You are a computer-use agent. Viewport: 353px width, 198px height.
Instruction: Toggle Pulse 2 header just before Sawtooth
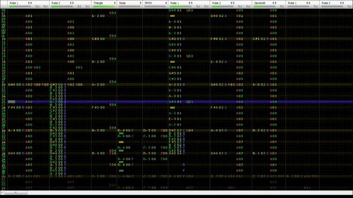[216, 3]
